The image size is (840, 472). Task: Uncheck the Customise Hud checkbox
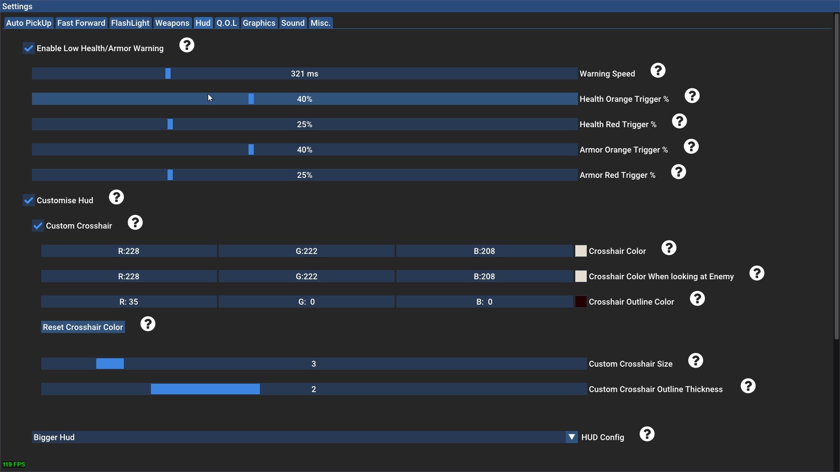[29, 201]
